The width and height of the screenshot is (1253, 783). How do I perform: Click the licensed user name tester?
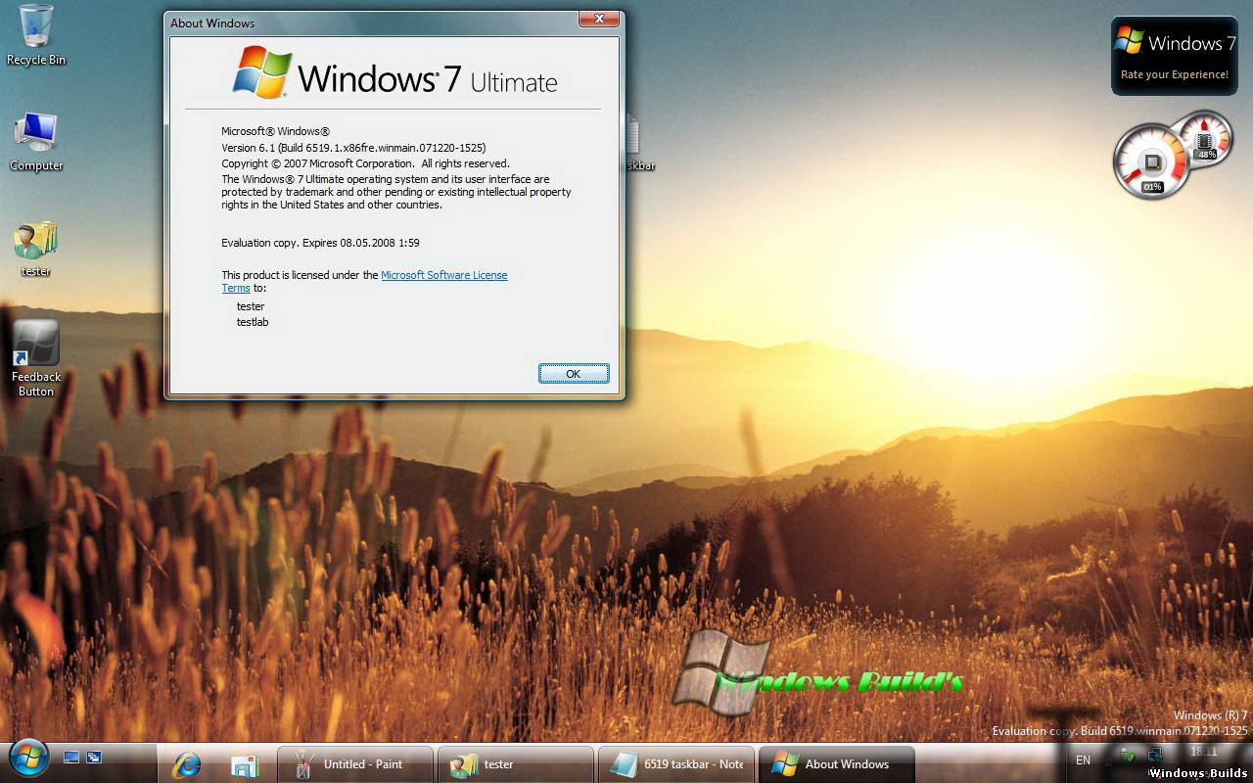pyautogui.click(x=251, y=306)
